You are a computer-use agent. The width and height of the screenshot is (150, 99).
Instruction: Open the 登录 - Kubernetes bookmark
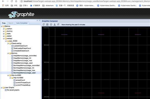pos(85,5)
